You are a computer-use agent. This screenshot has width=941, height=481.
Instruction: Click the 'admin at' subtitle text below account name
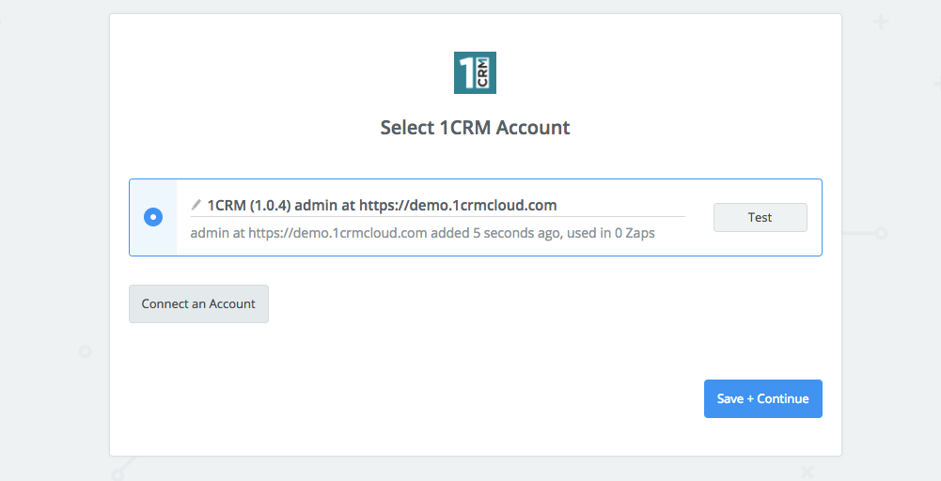pyautogui.click(x=218, y=233)
